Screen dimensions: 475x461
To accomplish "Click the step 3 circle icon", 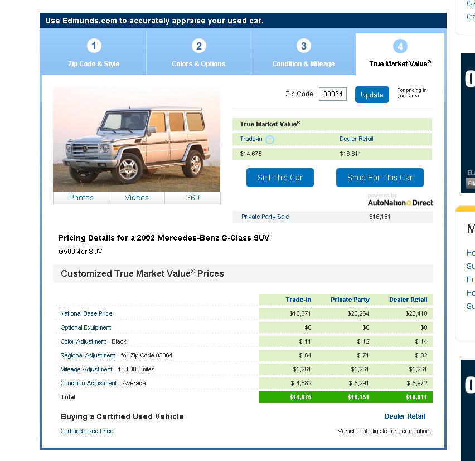I will [x=303, y=46].
